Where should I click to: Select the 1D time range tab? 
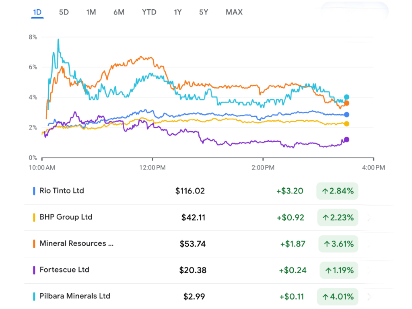point(37,12)
